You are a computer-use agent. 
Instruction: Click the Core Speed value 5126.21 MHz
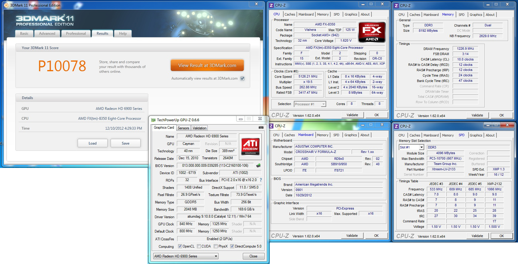(308, 77)
